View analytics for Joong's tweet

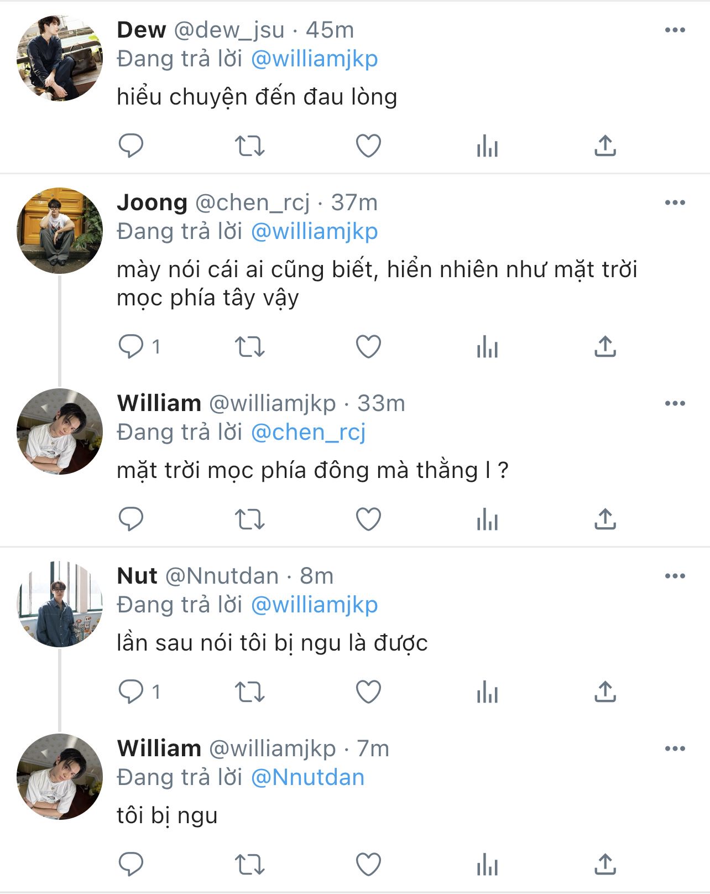pos(487,347)
